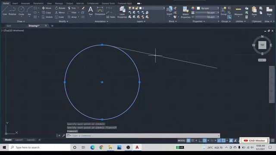Click the Insert block tool

pos(169,10)
